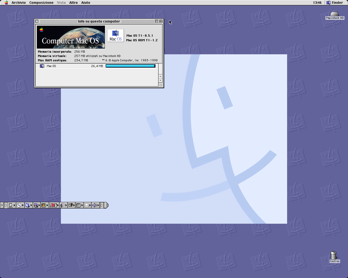Open the folder-with-person Control Strip module

37,205
